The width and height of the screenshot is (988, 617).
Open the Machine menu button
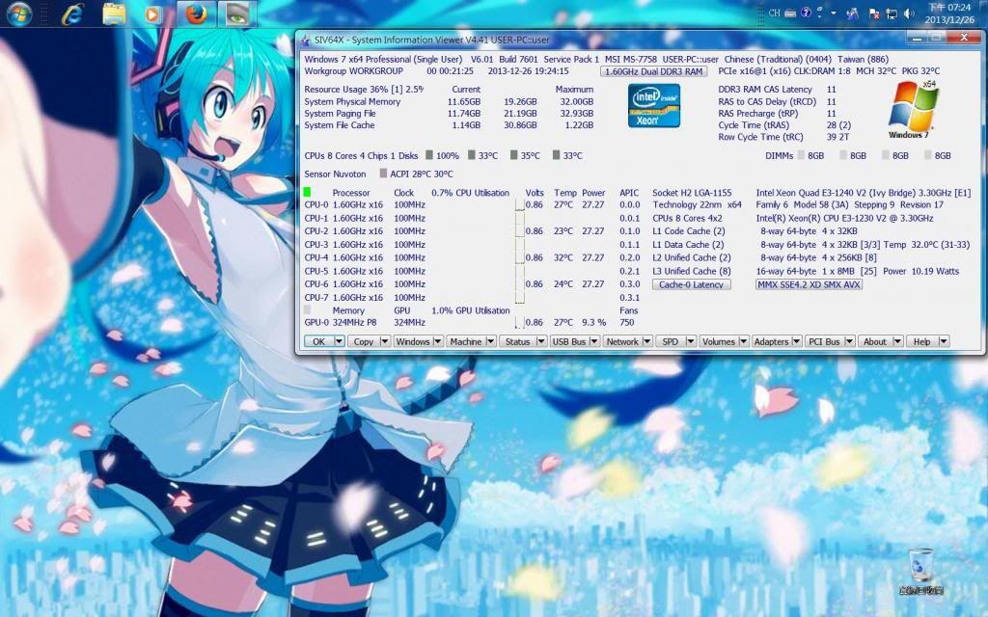click(x=466, y=341)
